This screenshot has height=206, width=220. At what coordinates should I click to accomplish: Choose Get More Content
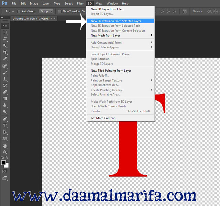120,118
